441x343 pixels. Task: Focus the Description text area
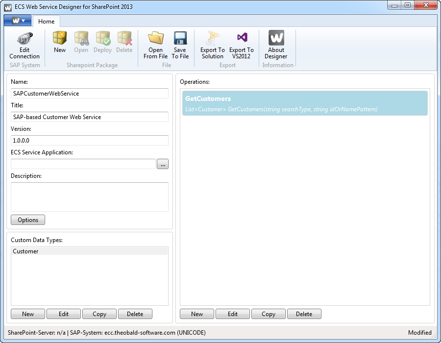[x=90, y=196]
